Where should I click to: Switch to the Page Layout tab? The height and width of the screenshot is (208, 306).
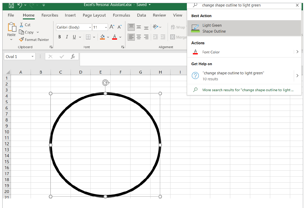click(x=94, y=15)
